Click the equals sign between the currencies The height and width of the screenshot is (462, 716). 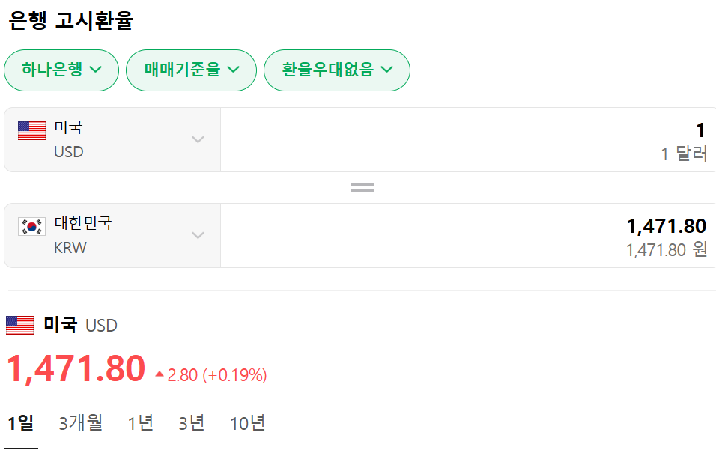point(362,187)
